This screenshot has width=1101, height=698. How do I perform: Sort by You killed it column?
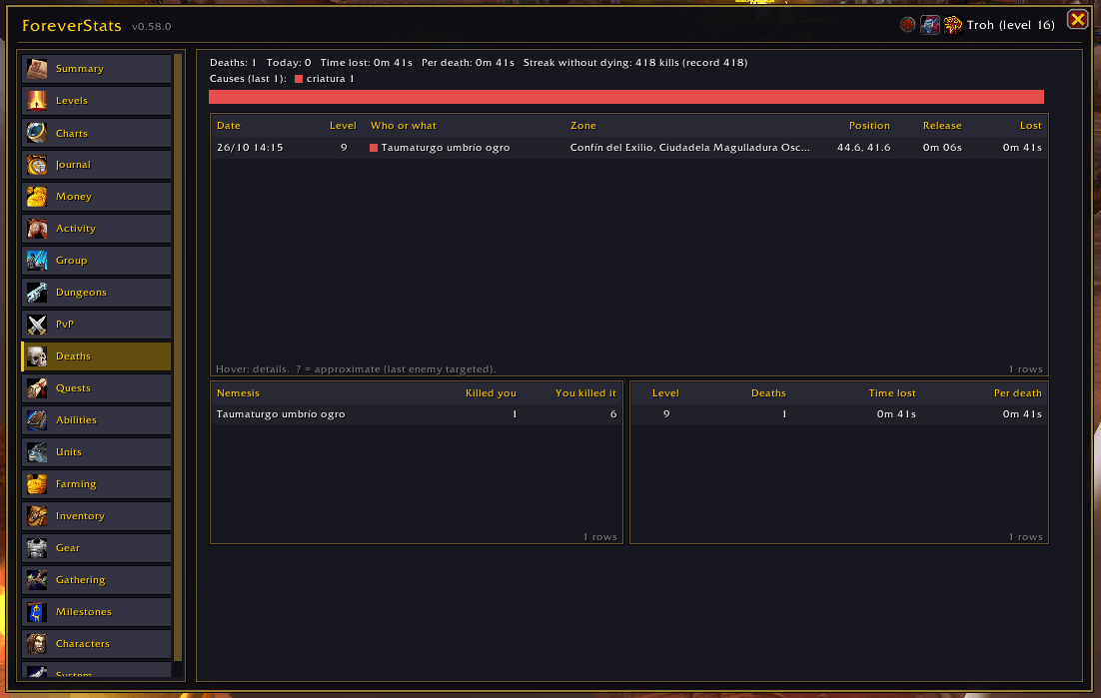point(585,392)
